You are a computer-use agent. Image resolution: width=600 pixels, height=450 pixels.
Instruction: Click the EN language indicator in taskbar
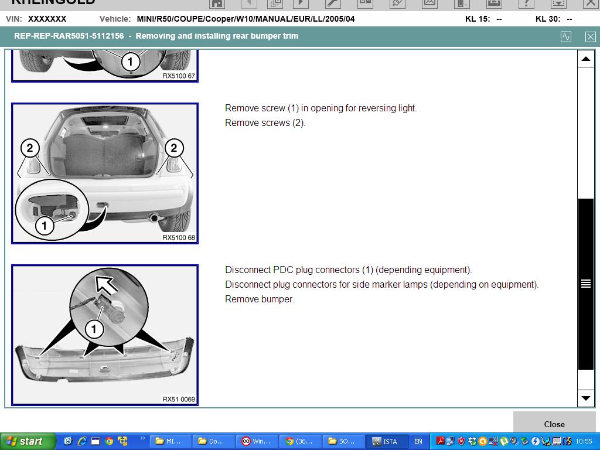pyautogui.click(x=418, y=441)
